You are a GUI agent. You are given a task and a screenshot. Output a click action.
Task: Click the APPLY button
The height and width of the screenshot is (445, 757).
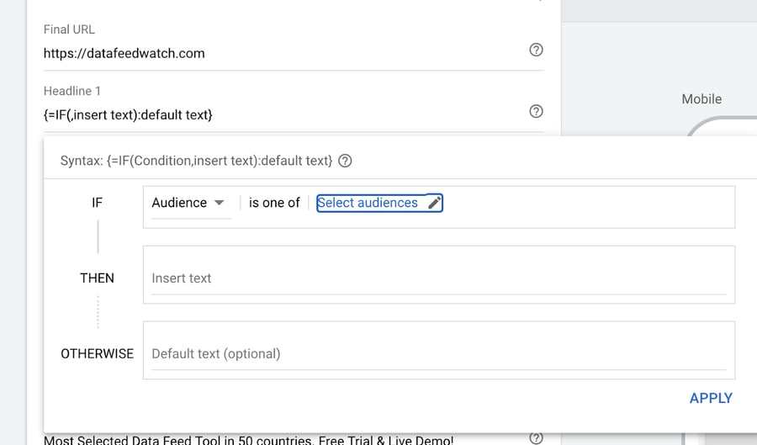pos(711,398)
